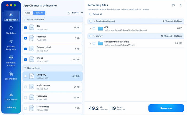Open the Extensions puzzle icon

click(11, 74)
